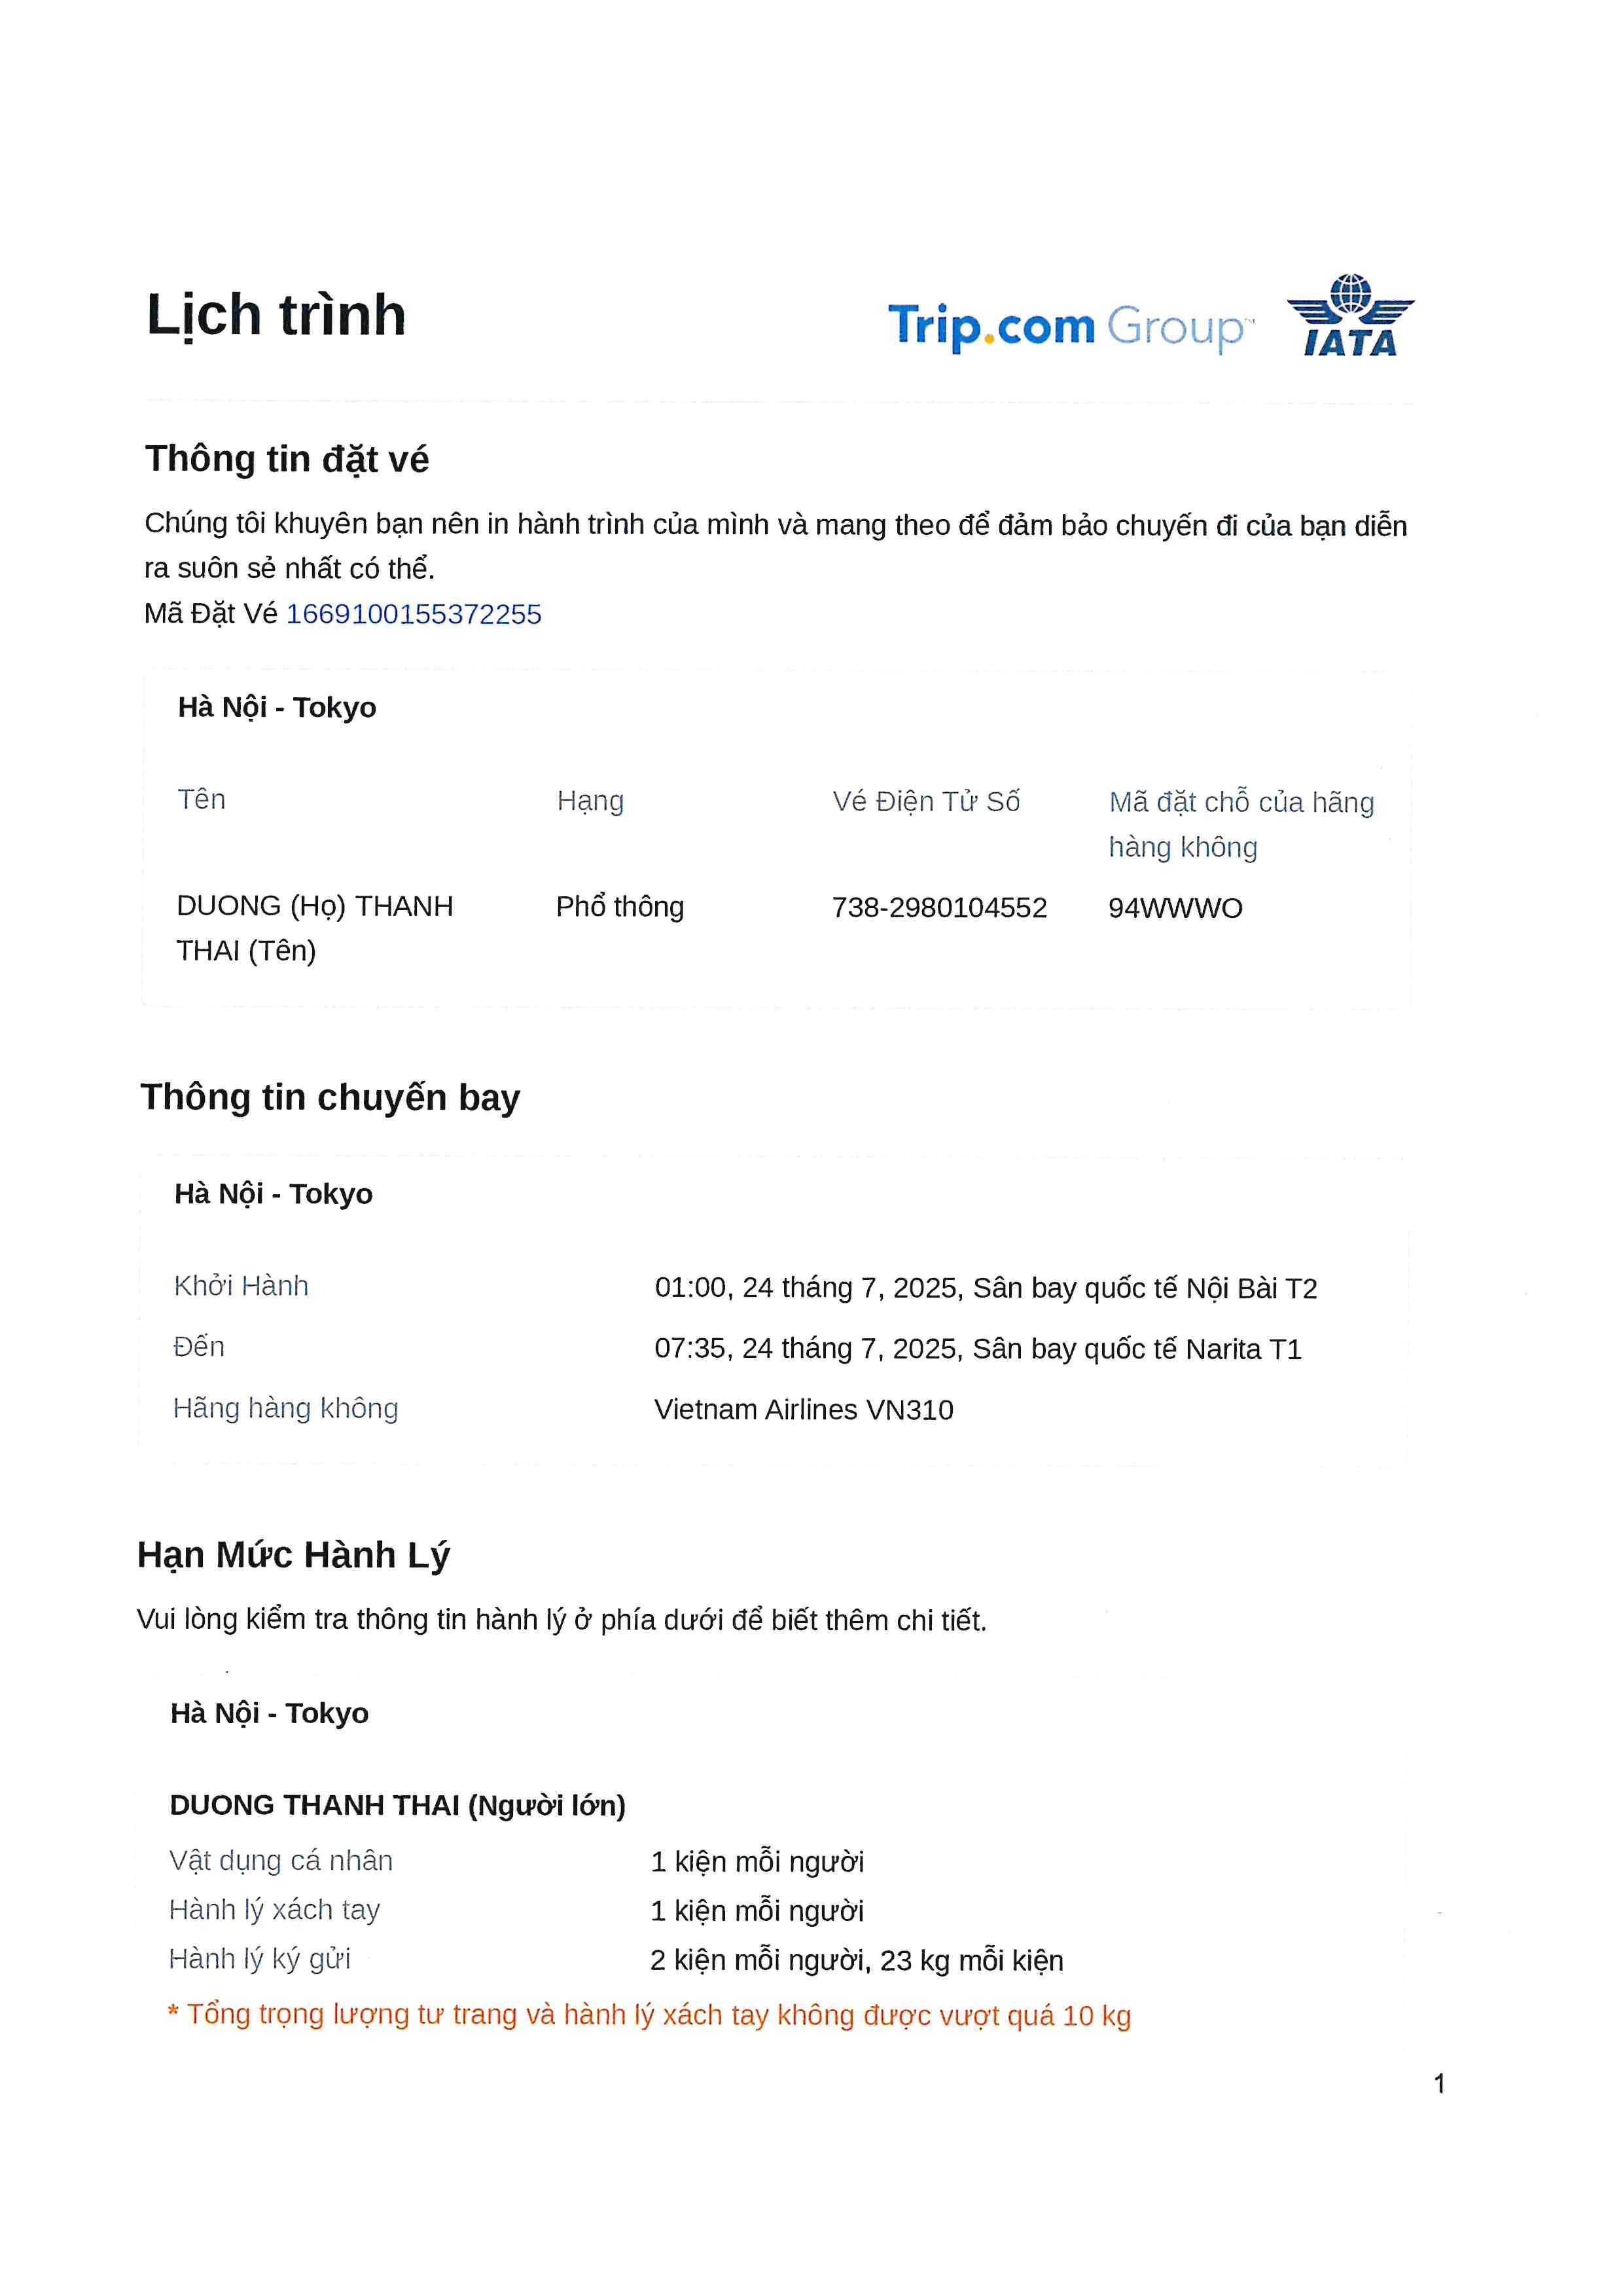Click the Trip.com Group logo
Image resolution: width=1623 pixels, height=2296 pixels.
pyautogui.click(x=1069, y=326)
